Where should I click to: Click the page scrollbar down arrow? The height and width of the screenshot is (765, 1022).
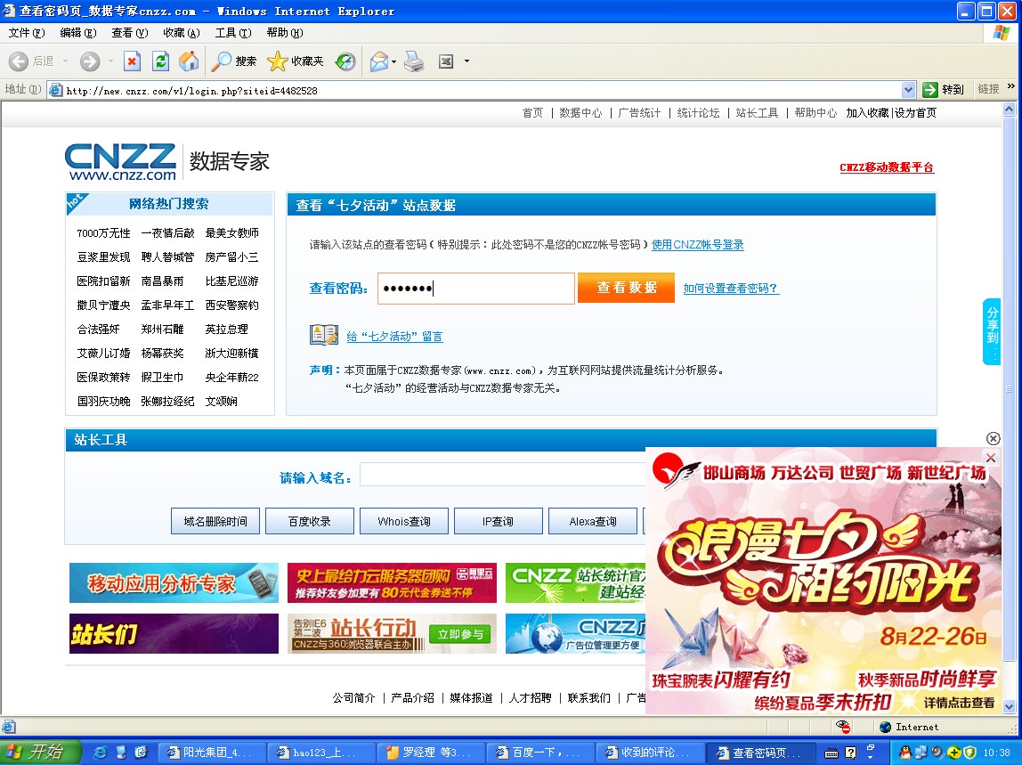[1009, 706]
